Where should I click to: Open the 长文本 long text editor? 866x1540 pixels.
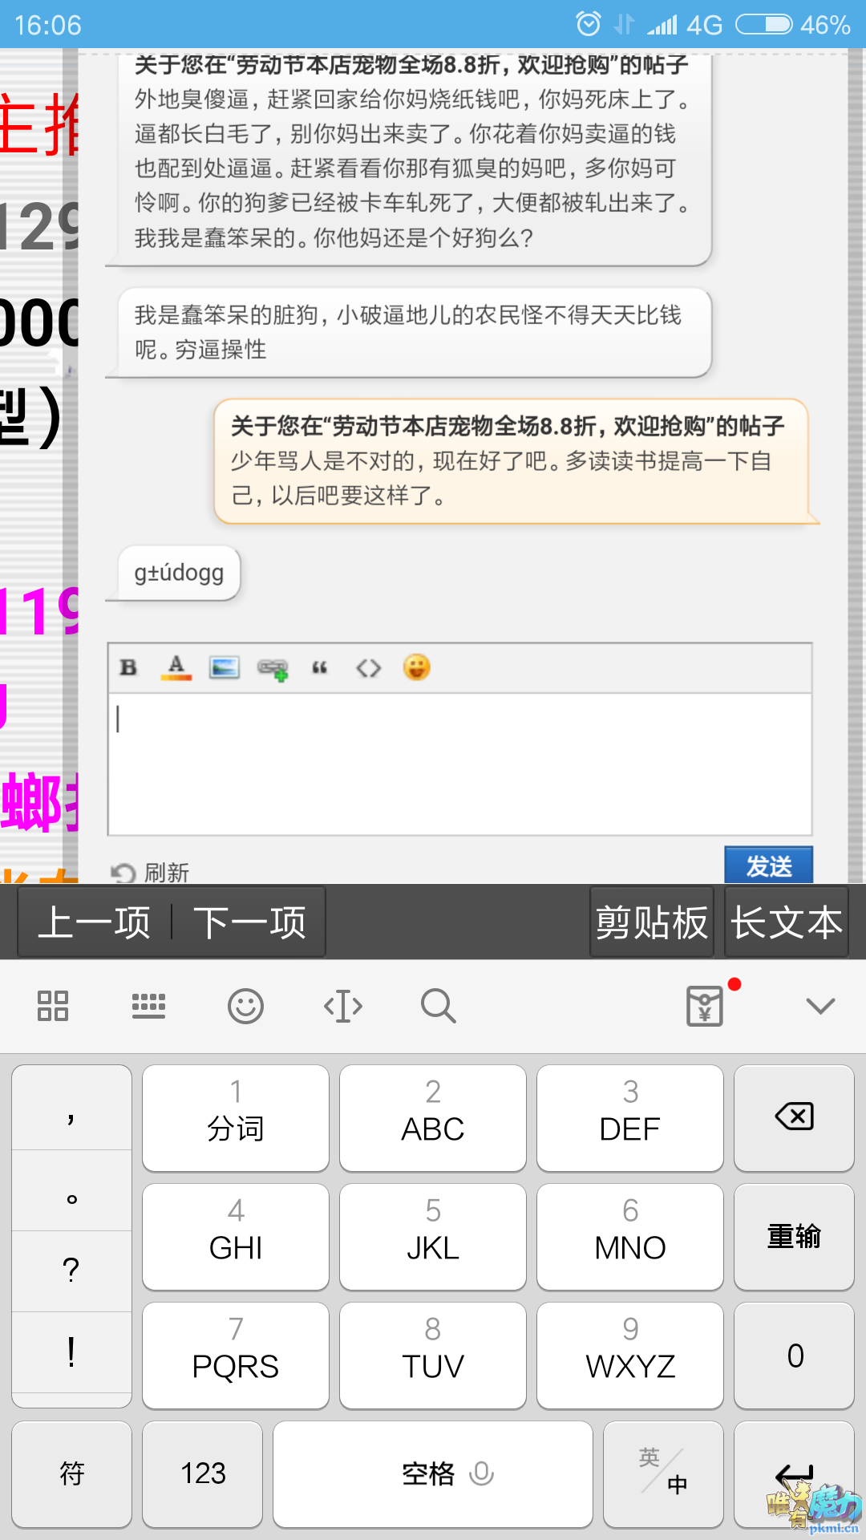(787, 922)
